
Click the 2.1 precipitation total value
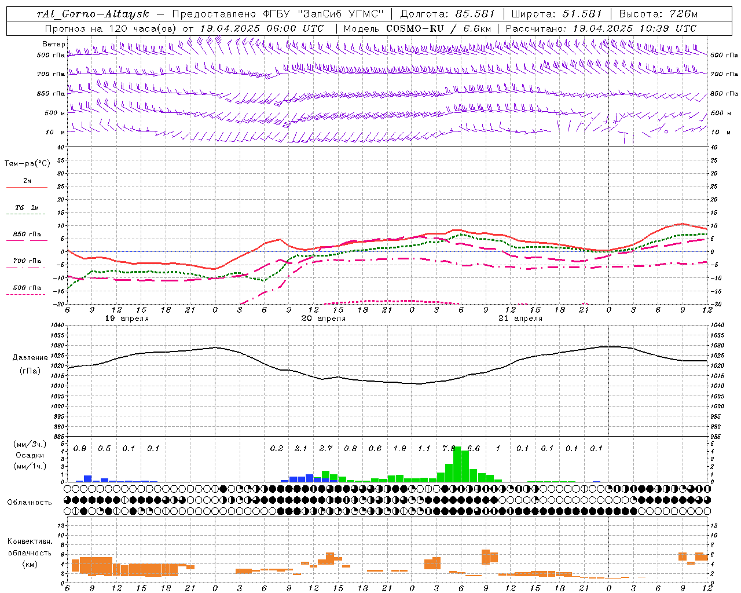(301, 448)
